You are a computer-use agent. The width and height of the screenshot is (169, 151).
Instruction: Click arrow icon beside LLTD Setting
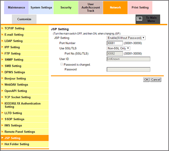[2, 113]
